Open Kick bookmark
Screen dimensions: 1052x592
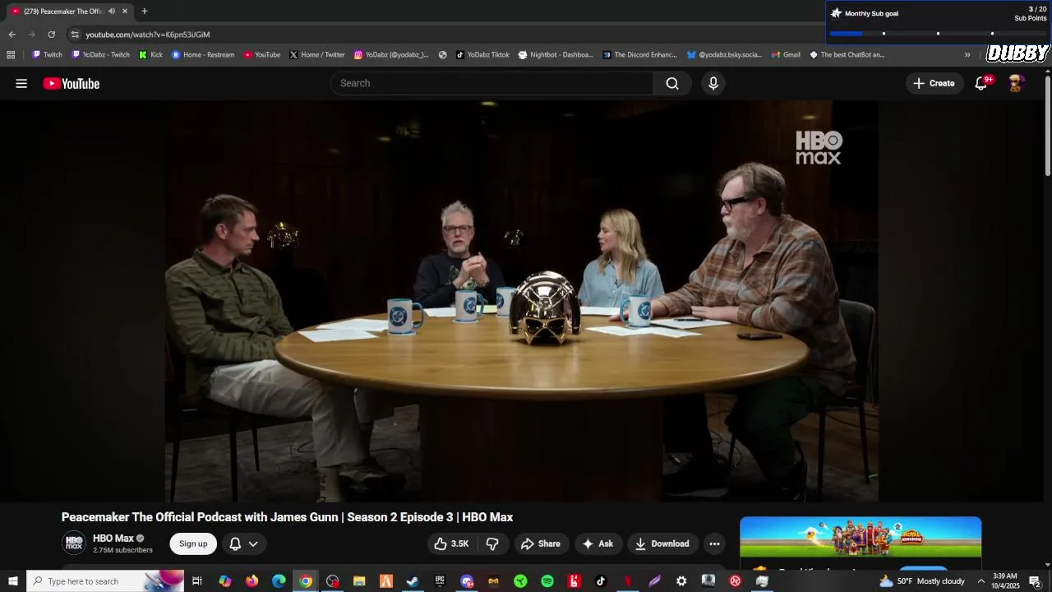pyautogui.click(x=150, y=55)
